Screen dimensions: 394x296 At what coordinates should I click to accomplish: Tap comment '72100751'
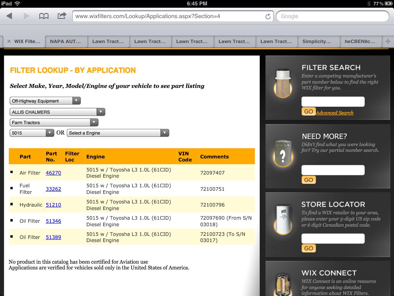(x=212, y=189)
